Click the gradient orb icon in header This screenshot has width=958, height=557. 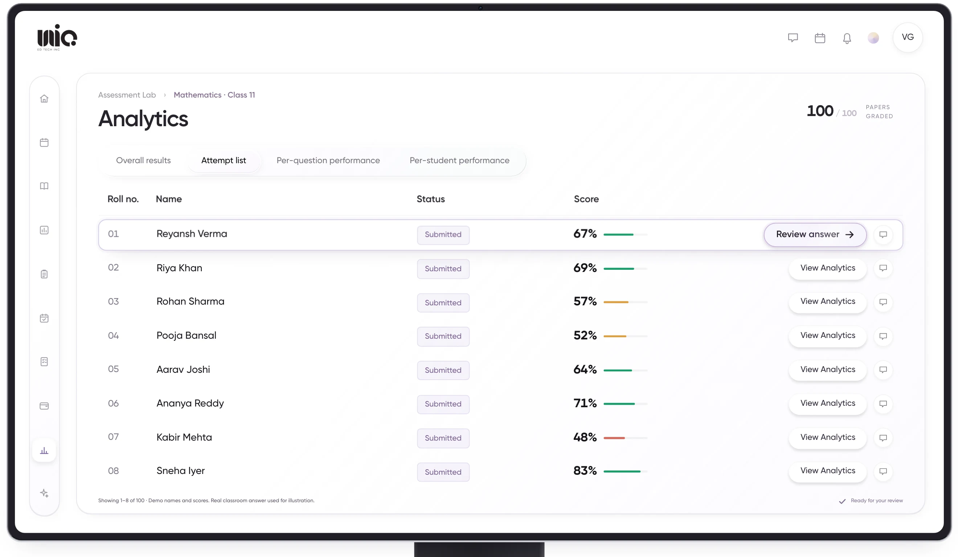pos(873,38)
